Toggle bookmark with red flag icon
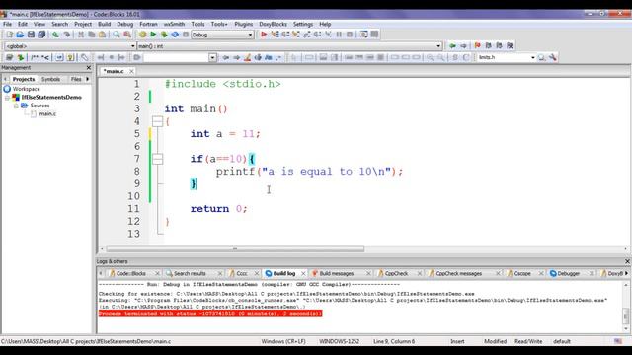The height and width of the screenshot is (355, 632). 478,46
